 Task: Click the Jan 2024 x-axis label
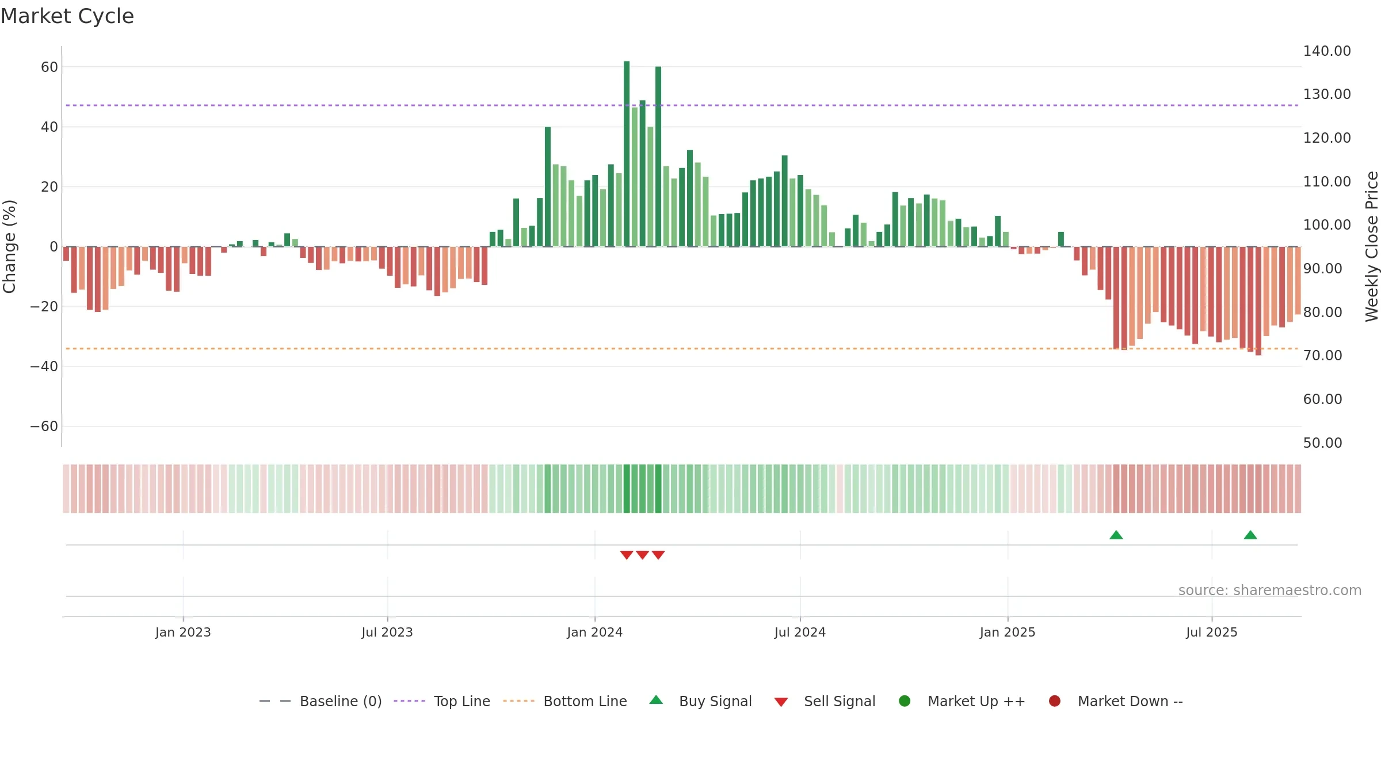coord(595,633)
